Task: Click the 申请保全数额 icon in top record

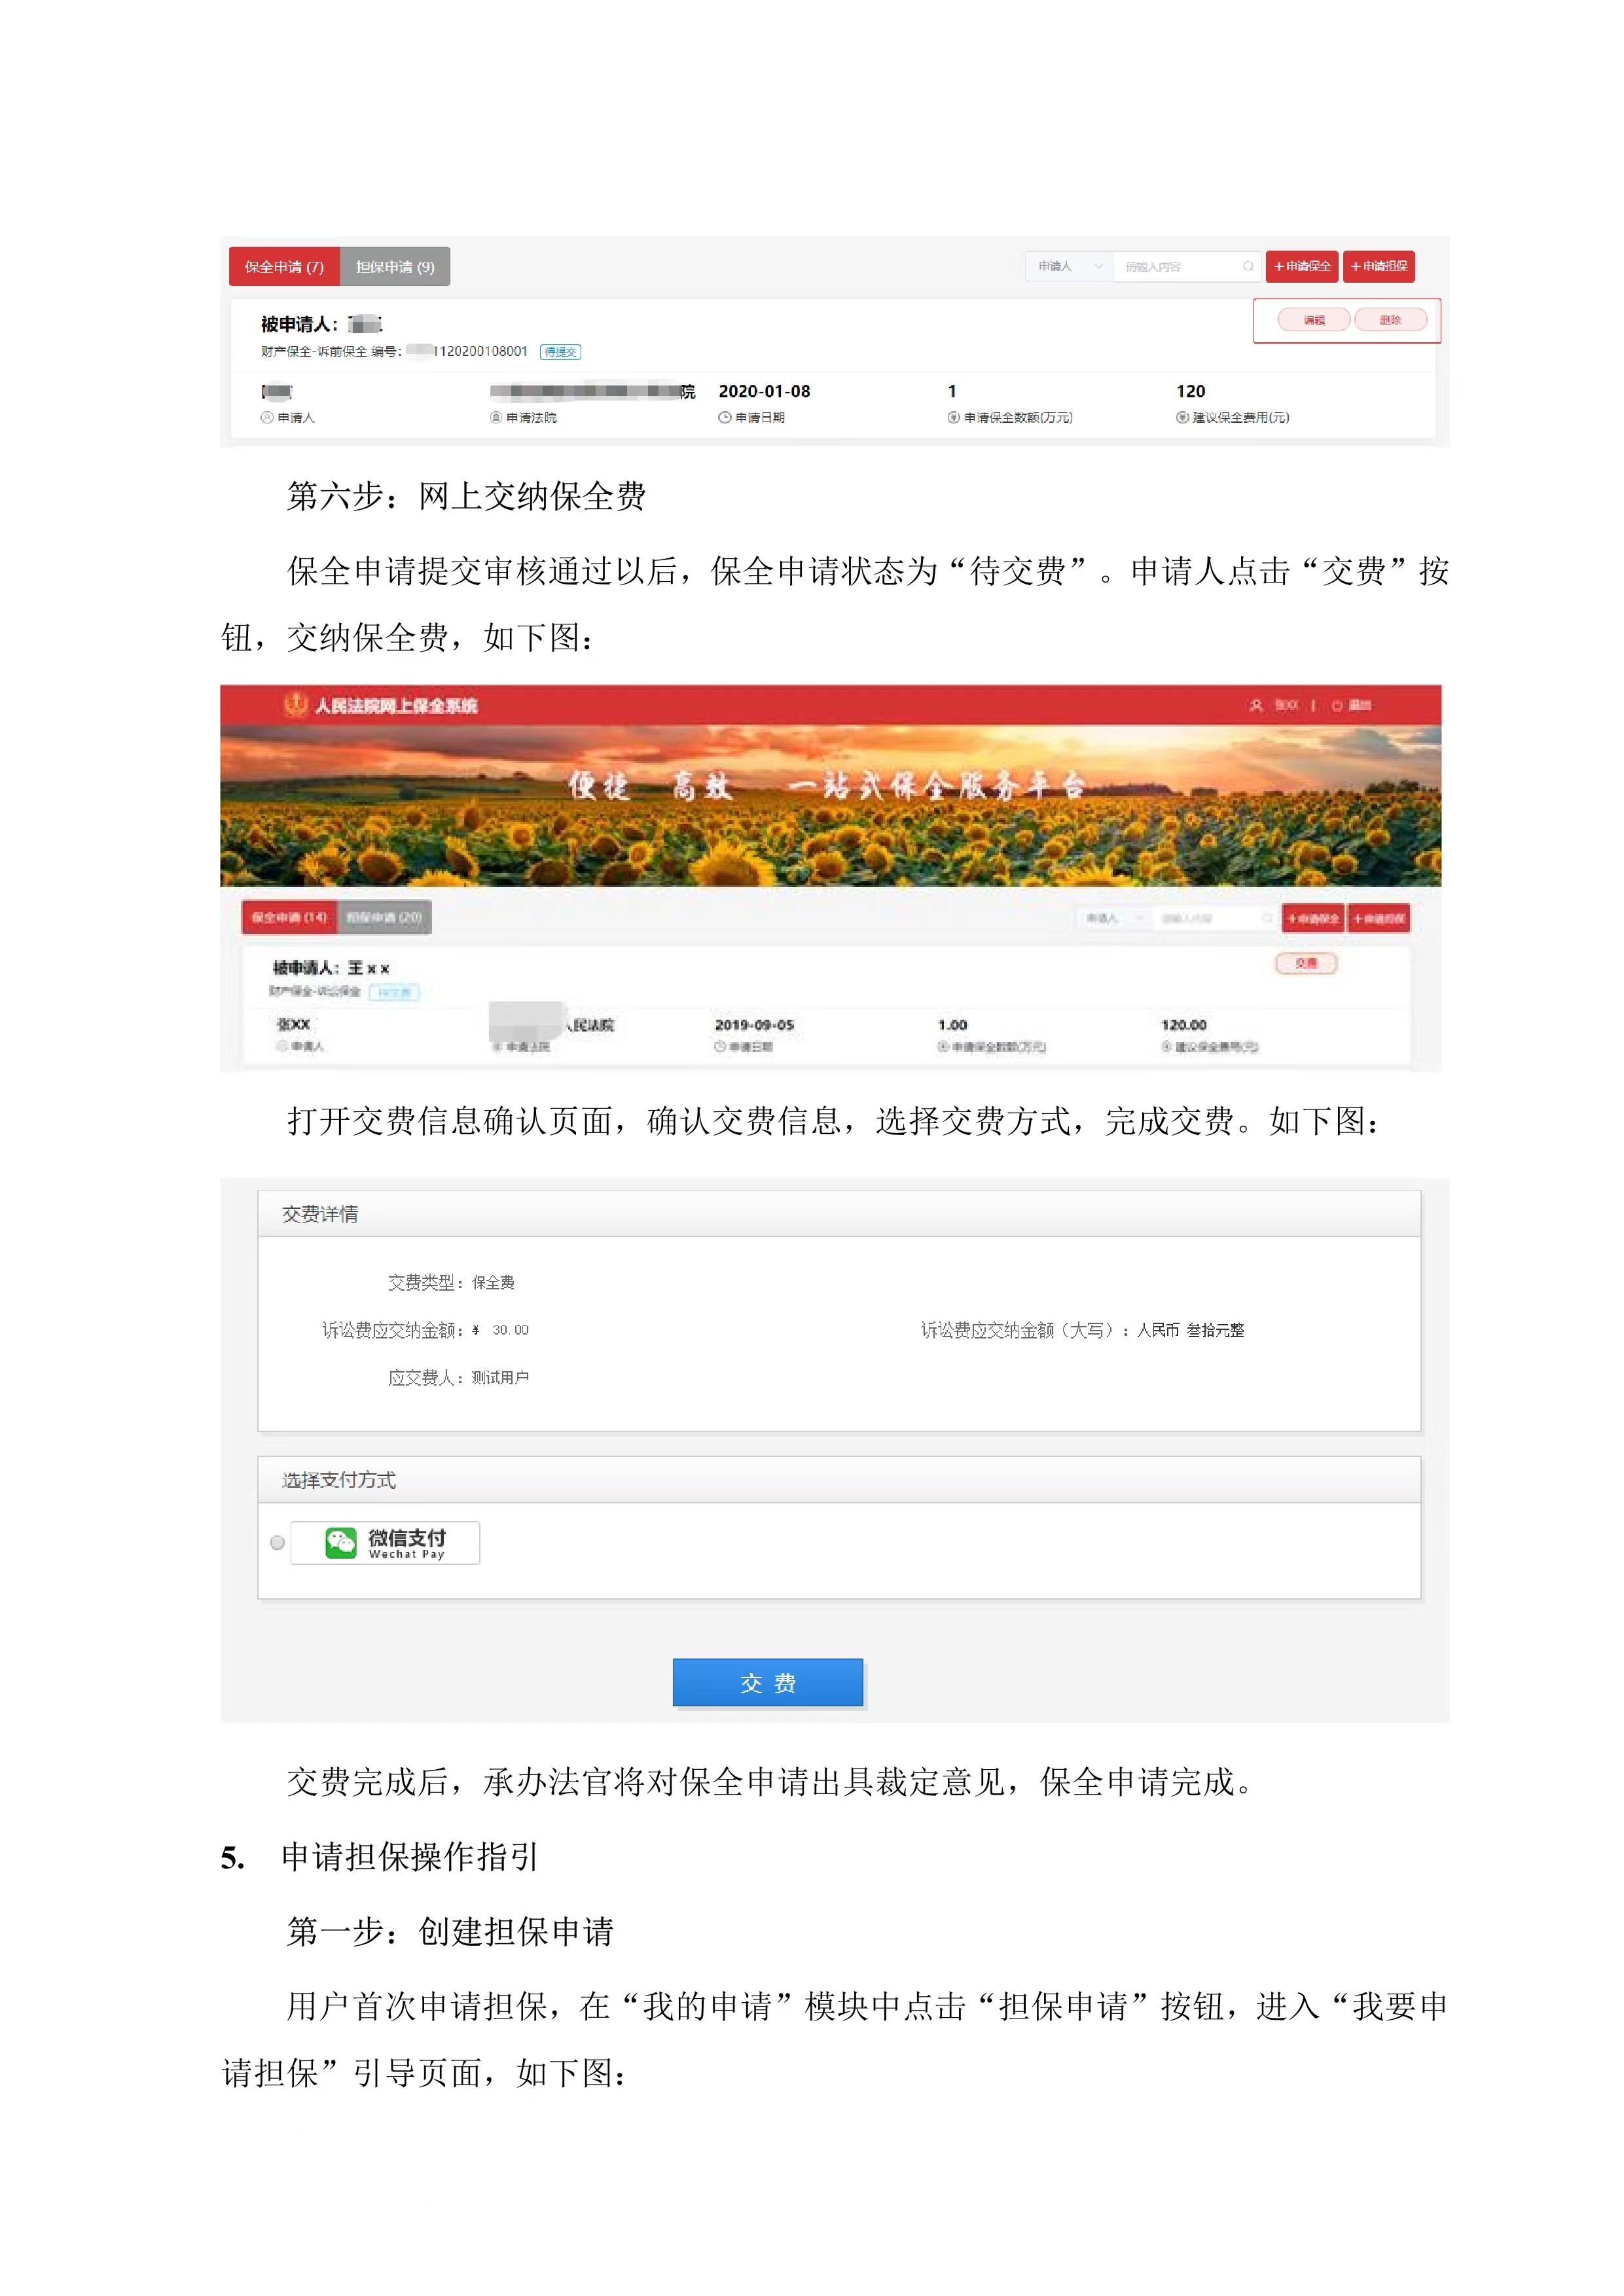Action: (x=954, y=418)
